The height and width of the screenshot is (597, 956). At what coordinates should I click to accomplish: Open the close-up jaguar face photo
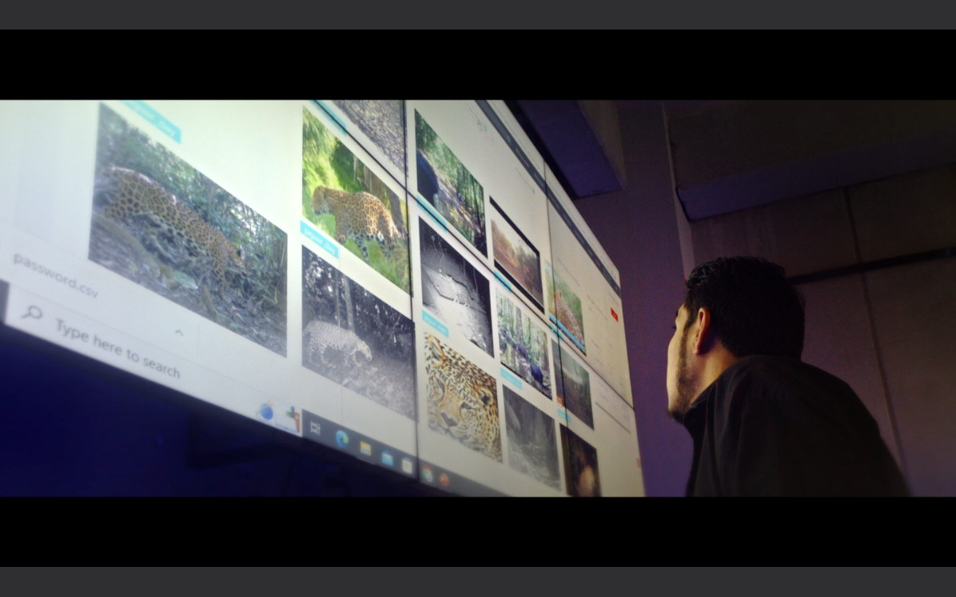[x=462, y=398]
